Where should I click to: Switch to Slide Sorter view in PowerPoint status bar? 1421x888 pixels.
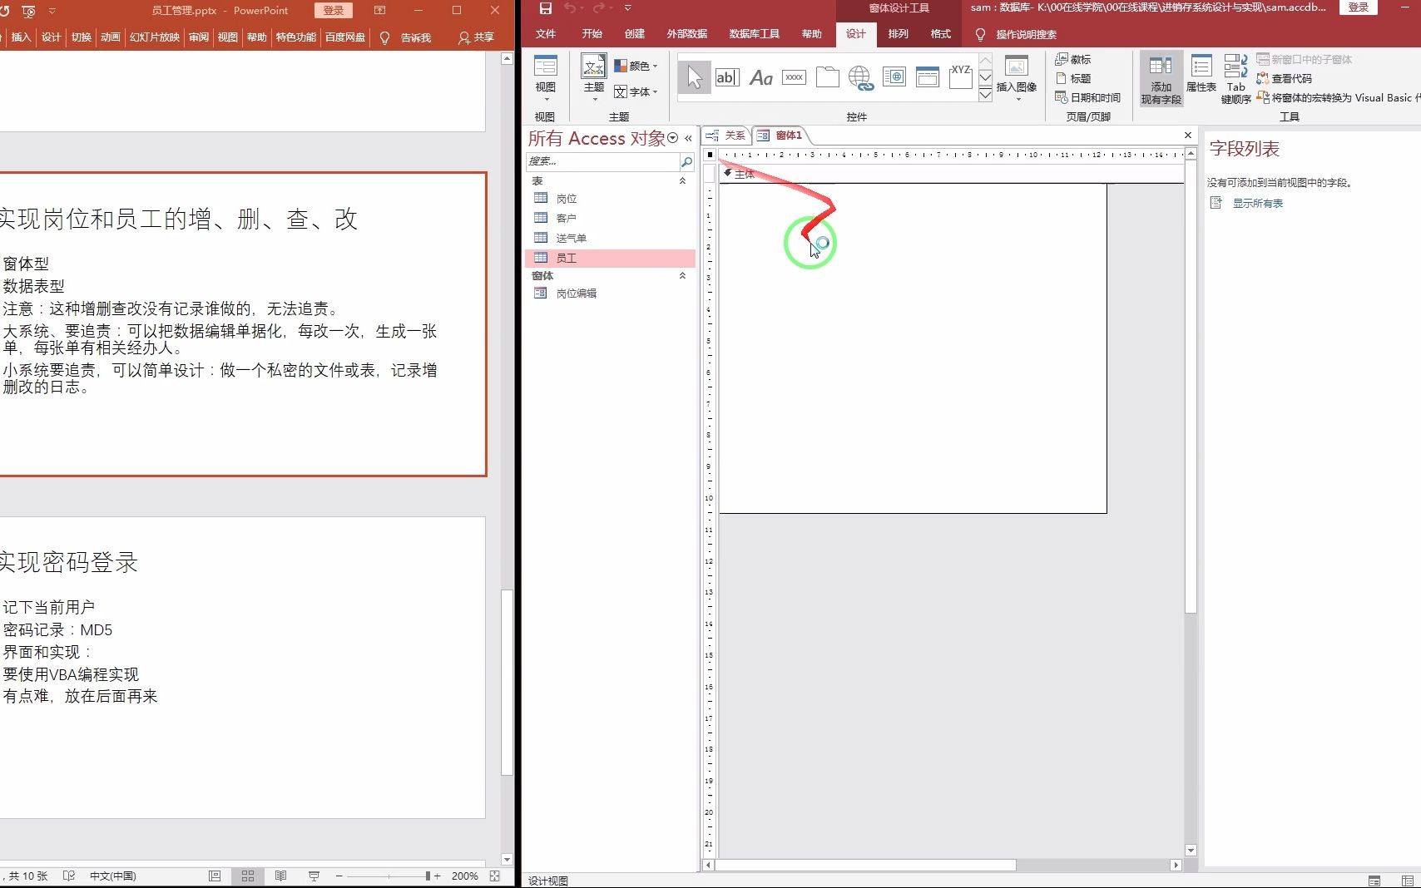tap(248, 876)
